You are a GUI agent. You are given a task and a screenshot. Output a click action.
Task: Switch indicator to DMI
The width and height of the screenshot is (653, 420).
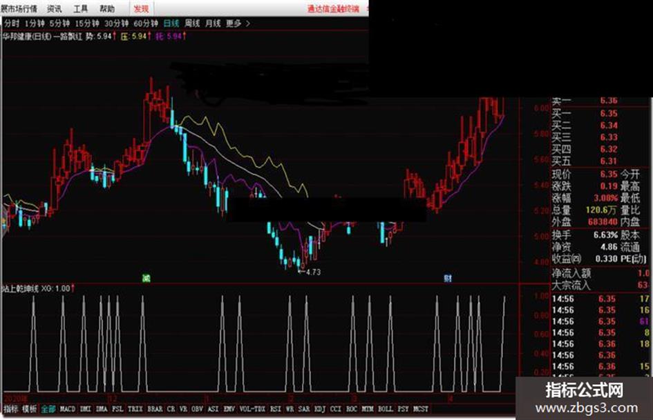point(86,409)
